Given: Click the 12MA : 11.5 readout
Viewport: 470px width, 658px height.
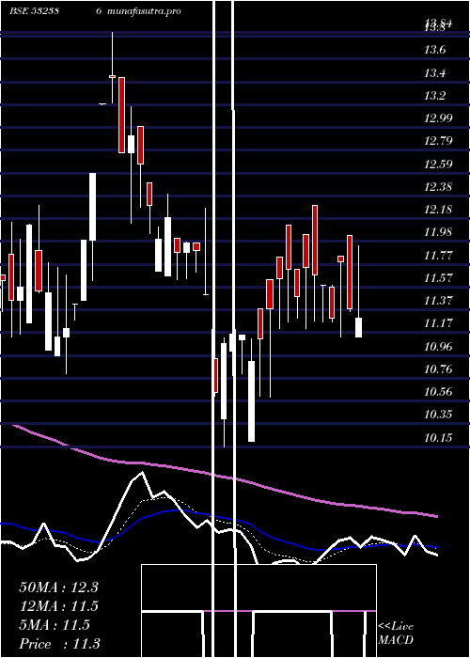Looking at the screenshot, I should coord(58,606).
